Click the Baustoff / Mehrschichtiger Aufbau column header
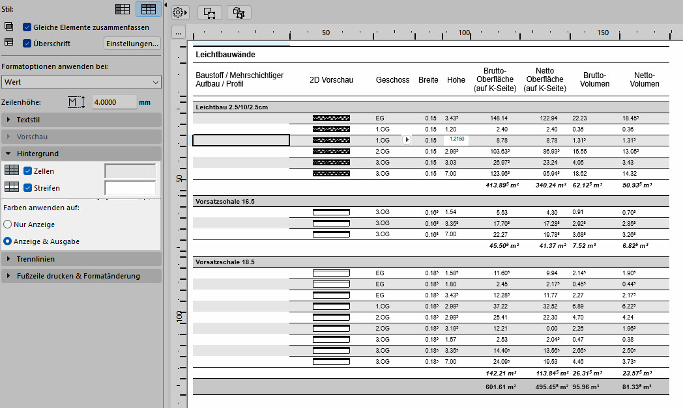This screenshot has width=683, height=408. [x=240, y=79]
